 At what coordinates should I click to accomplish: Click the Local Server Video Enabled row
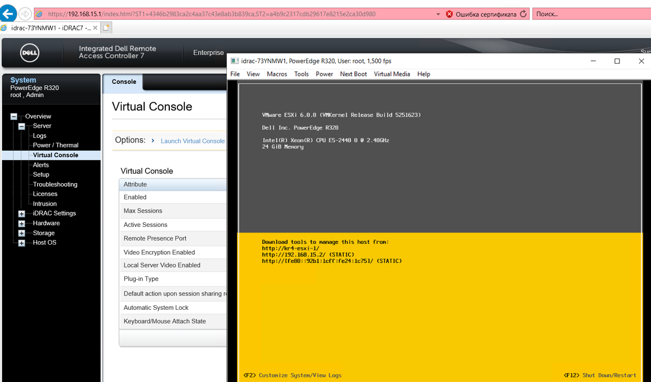(x=173, y=266)
